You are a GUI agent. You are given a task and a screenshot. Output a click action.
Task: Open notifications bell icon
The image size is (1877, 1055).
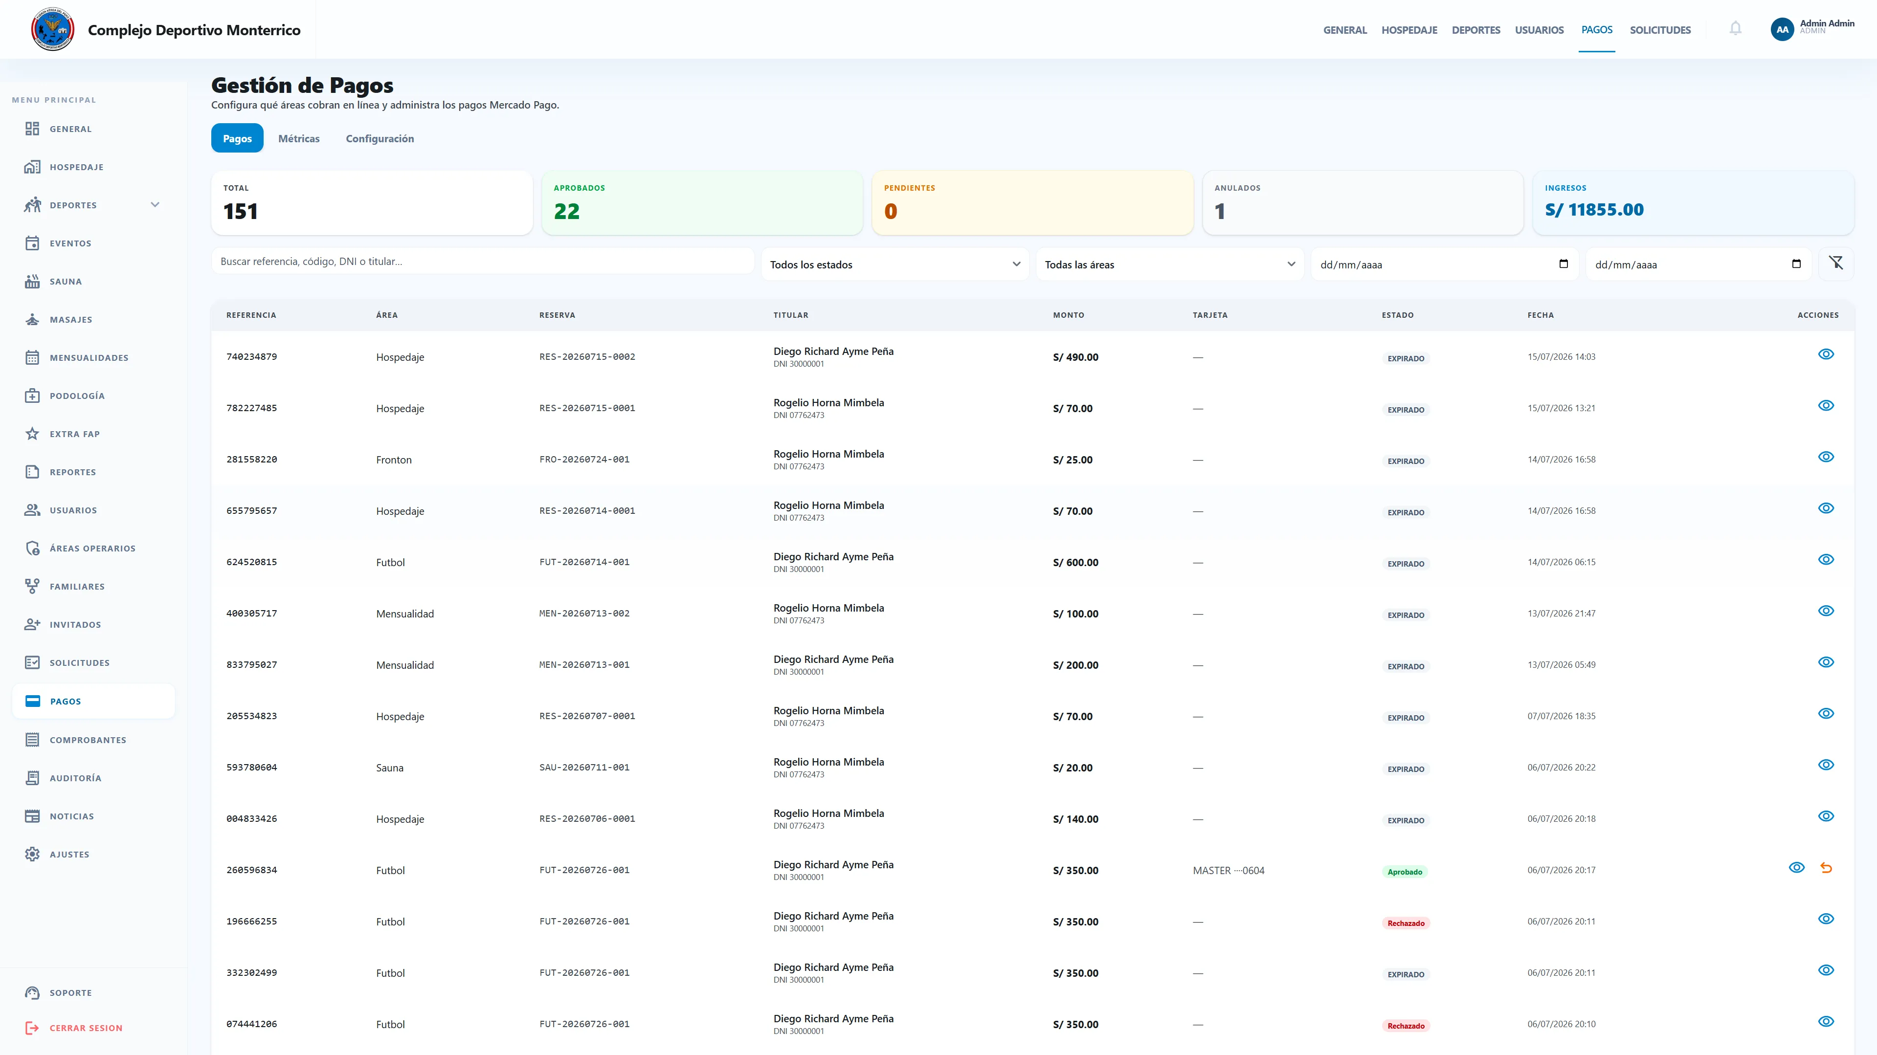1735,28
